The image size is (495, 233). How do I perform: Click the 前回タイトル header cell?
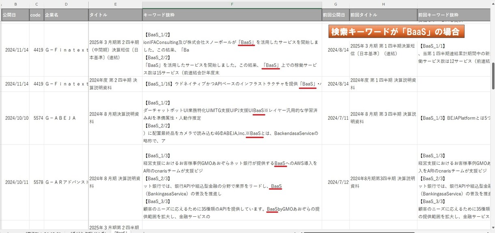[x=383, y=15]
